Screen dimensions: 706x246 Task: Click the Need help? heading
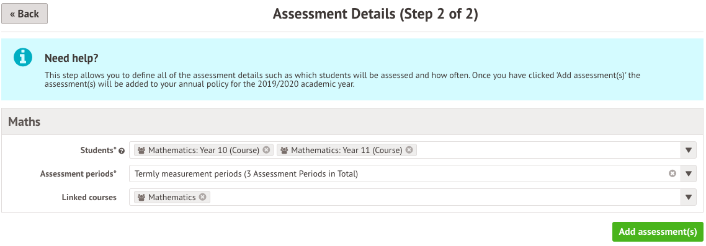click(71, 58)
